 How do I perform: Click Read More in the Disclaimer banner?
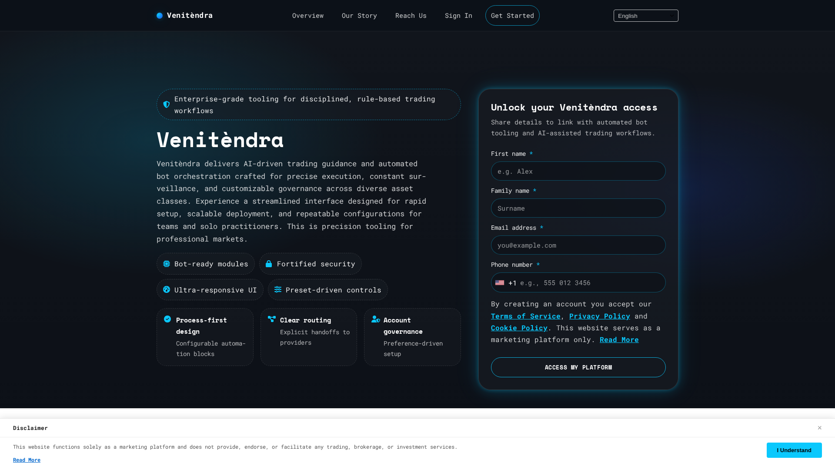[x=27, y=460]
